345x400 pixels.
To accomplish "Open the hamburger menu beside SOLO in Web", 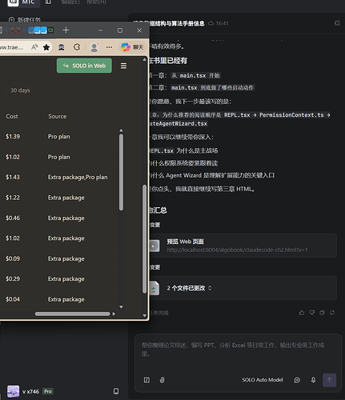I will (123, 66).
